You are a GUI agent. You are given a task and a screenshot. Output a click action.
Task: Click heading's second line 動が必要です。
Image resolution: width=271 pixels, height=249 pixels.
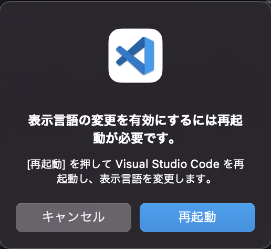[134, 138]
